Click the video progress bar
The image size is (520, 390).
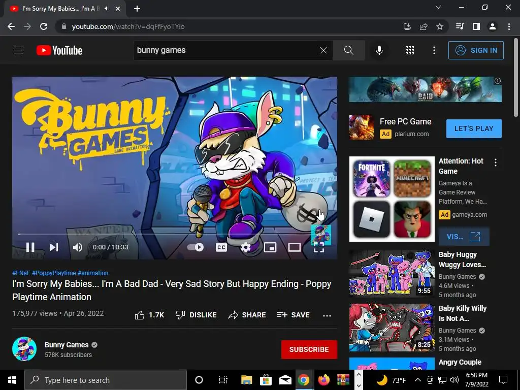175,234
